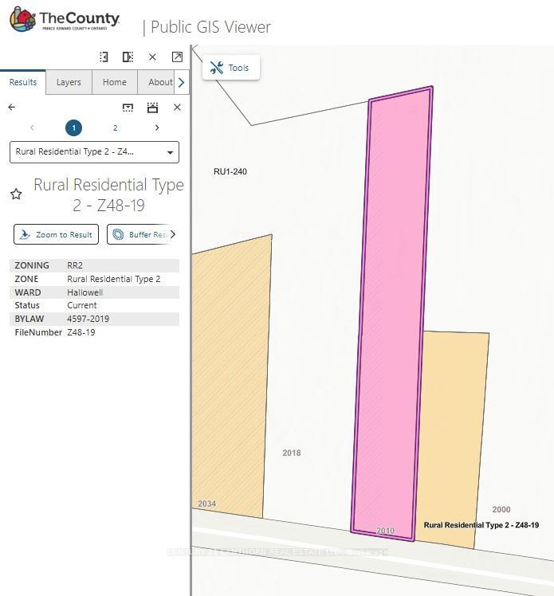
Task: Open the About tab
Action: click(159, 82)
